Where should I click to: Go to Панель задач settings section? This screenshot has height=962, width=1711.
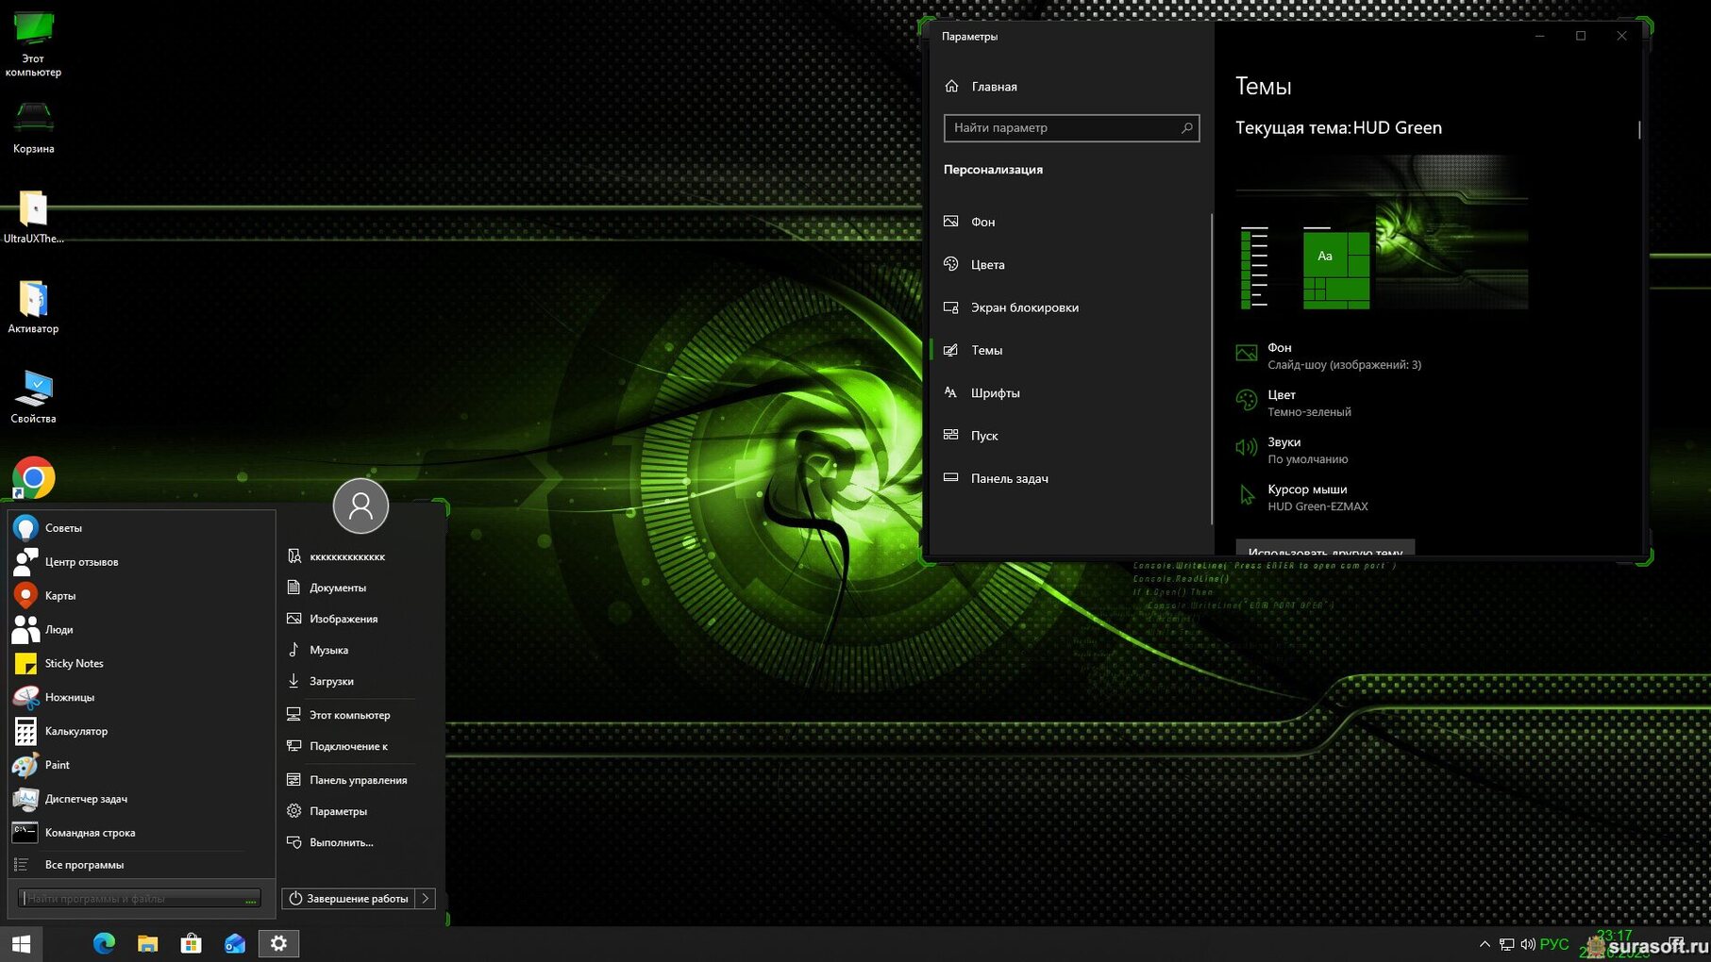[1009, 479]
